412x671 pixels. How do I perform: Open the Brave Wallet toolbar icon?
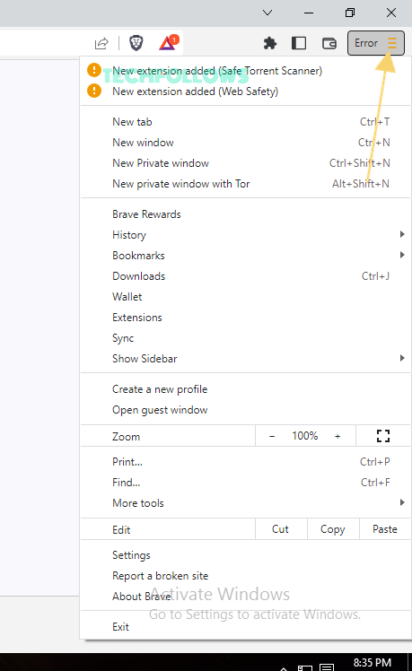point(329,43)
